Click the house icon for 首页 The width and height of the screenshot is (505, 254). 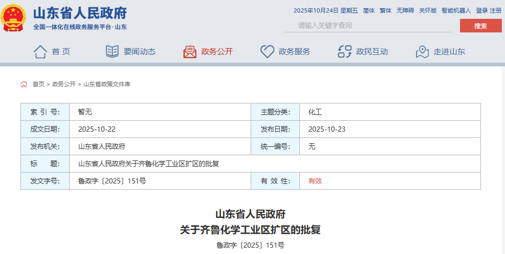(x=40, y=52)
